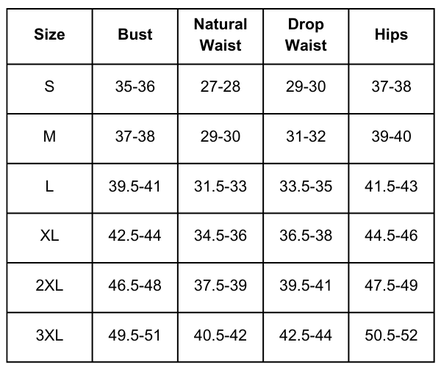441x367 pixels.
Task: Click bust value 46.5-48
Action: pos(135,286)
